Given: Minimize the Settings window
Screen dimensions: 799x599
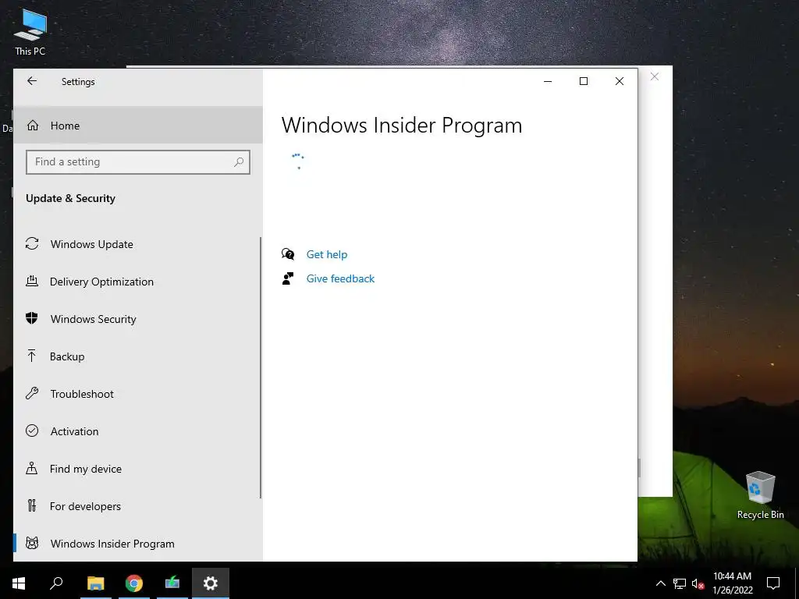Looking at the screenshot, I should [548, 81].
